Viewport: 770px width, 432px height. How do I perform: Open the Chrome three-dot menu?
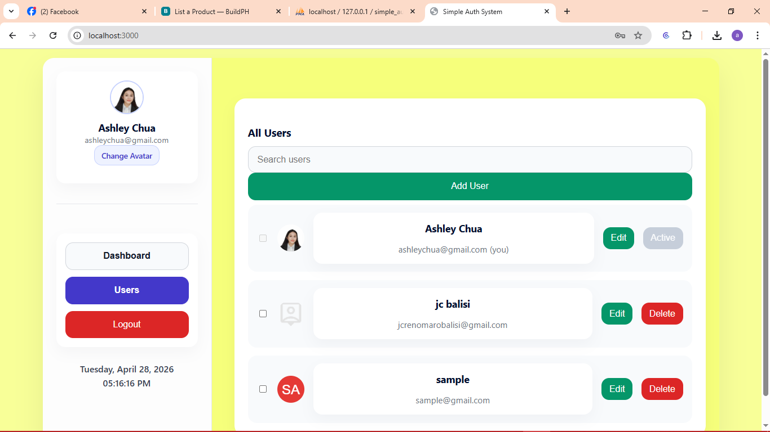tap(757, 35)
